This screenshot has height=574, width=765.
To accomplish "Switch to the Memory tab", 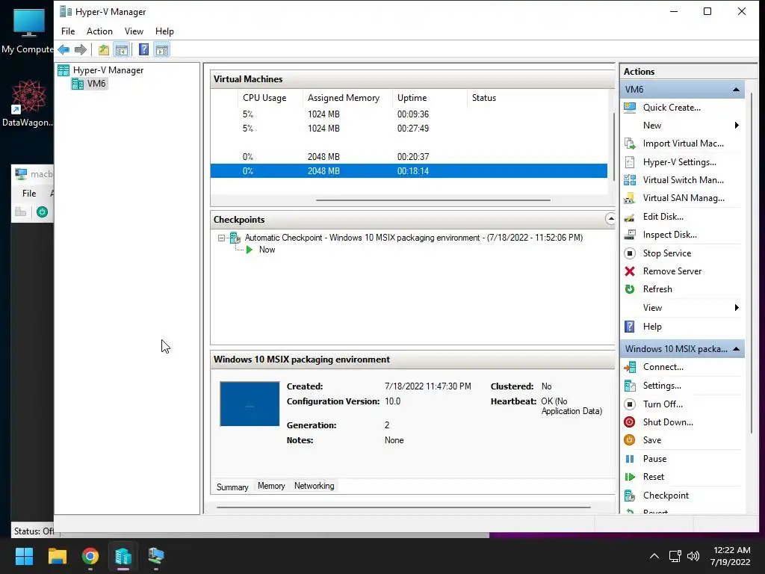I will point(271,486).
